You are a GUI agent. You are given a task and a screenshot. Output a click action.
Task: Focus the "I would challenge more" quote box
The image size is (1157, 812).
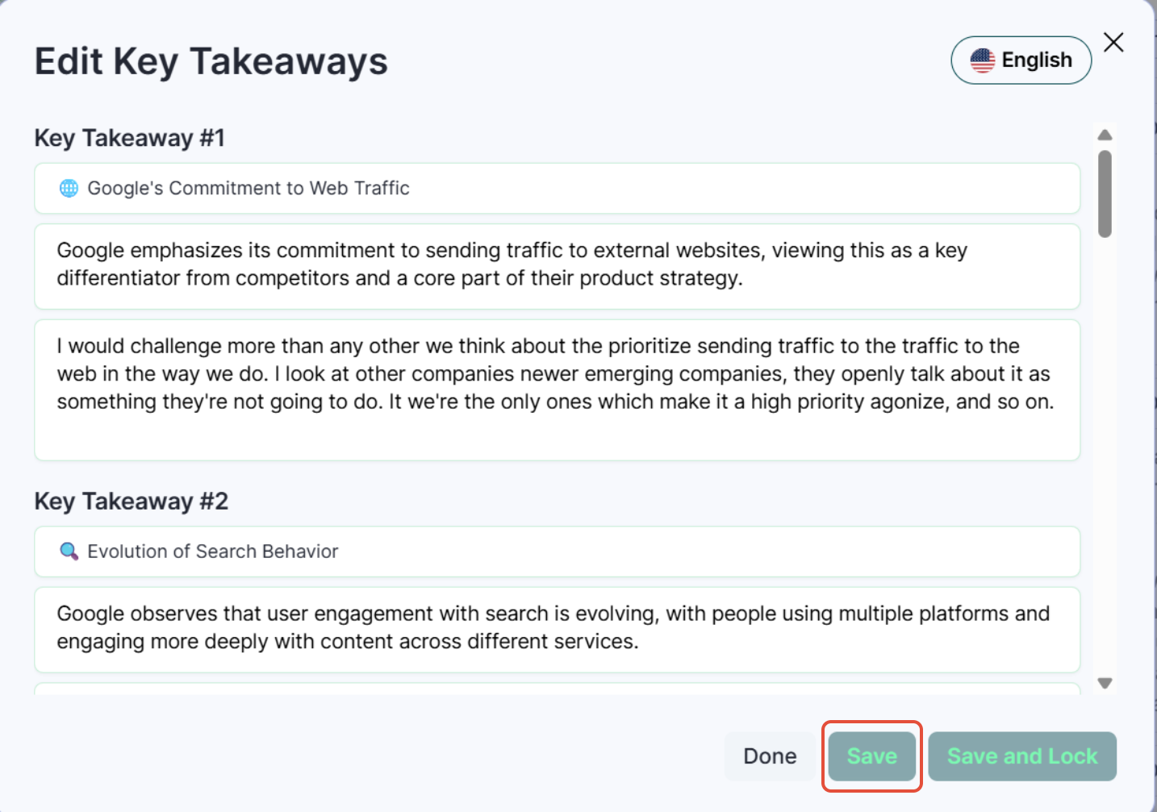click(x=557, y=389)
